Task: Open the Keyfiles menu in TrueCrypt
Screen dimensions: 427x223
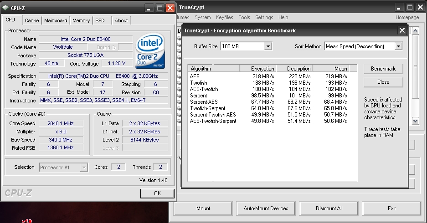Action: (x=224, y=17)
